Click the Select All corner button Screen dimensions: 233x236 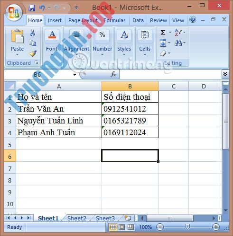coord(10,86)
